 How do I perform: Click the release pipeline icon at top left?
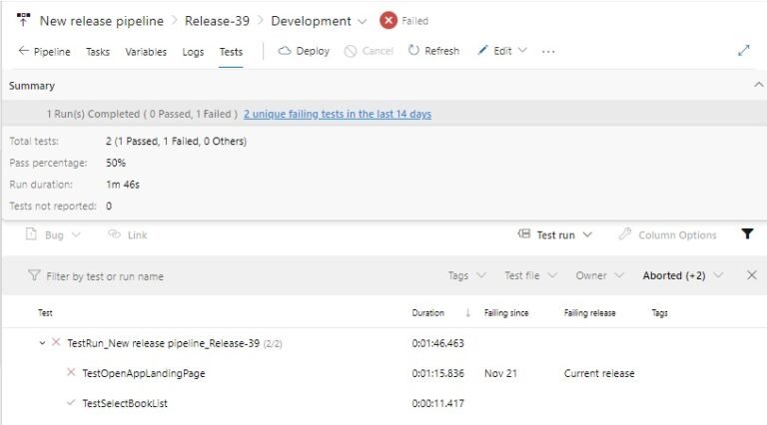click(x=23, y=20)
